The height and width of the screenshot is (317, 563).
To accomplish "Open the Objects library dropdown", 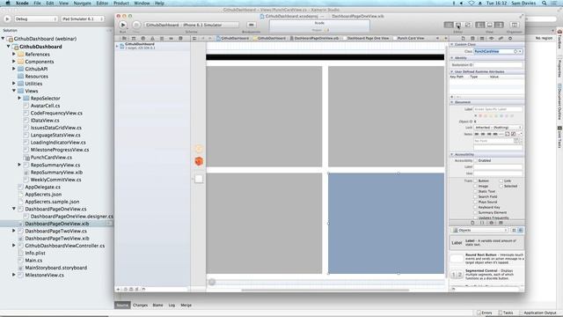I will [479, 230].
